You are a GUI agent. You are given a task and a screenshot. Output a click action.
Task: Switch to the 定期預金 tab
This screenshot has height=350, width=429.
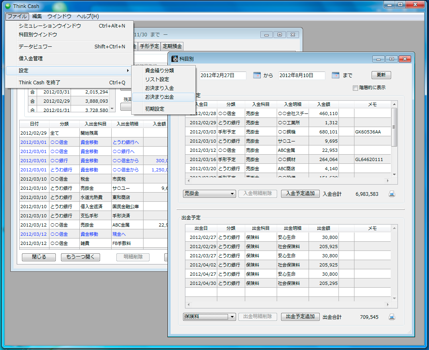172,46
